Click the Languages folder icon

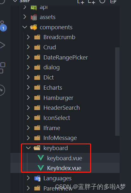coord(37,178)
